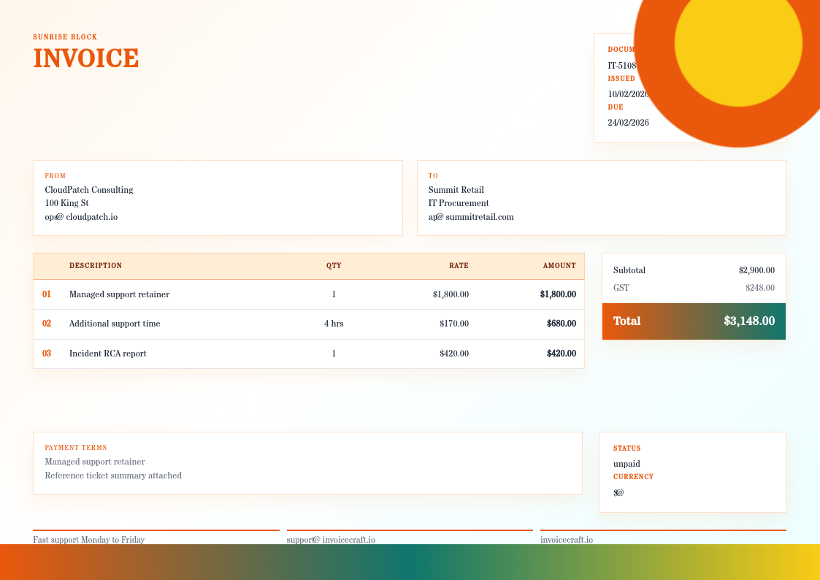Click the SUNRISE BLOCK label above the heading
Viewport: 820px width, 580px height.
pos(65,37)
